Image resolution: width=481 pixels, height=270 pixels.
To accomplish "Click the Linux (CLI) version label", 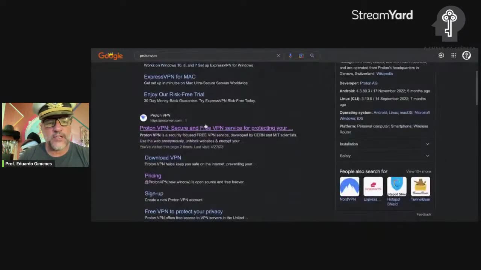I will tap(350, 99).
